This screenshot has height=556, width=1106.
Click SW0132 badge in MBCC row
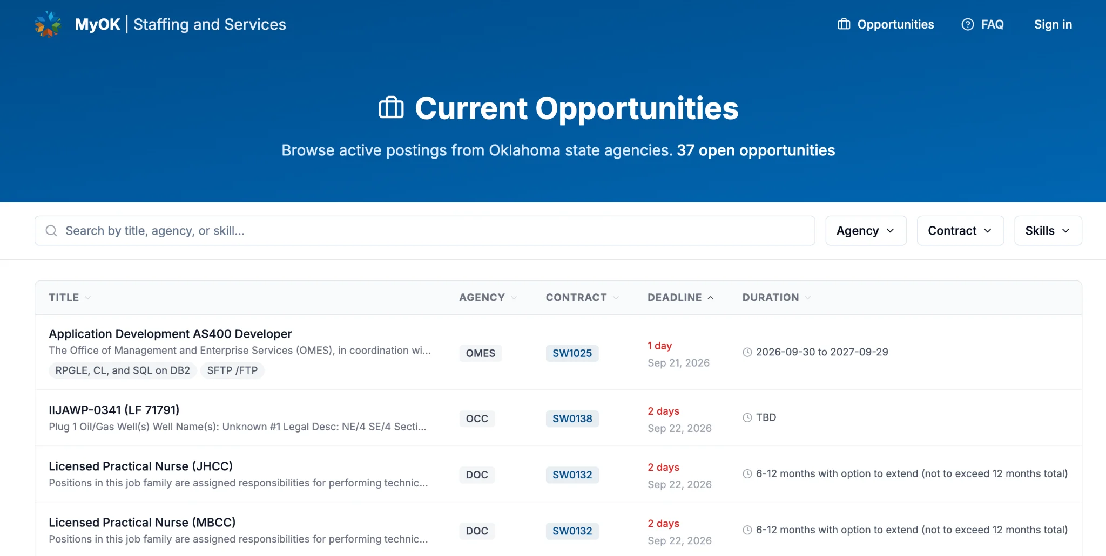[572, 531]
